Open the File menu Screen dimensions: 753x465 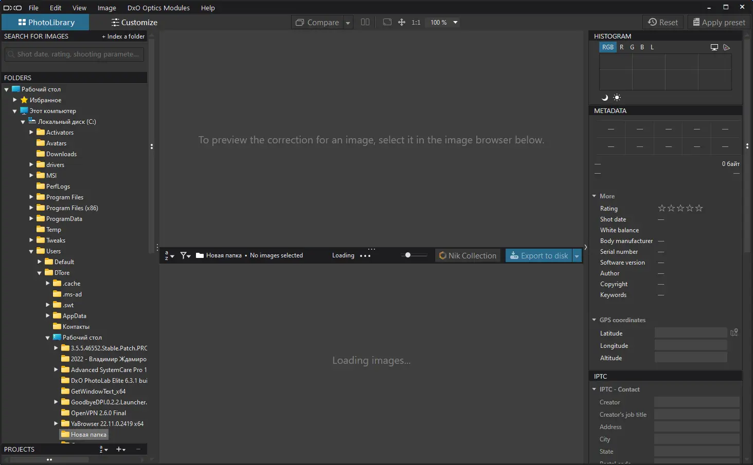(33, 8)
